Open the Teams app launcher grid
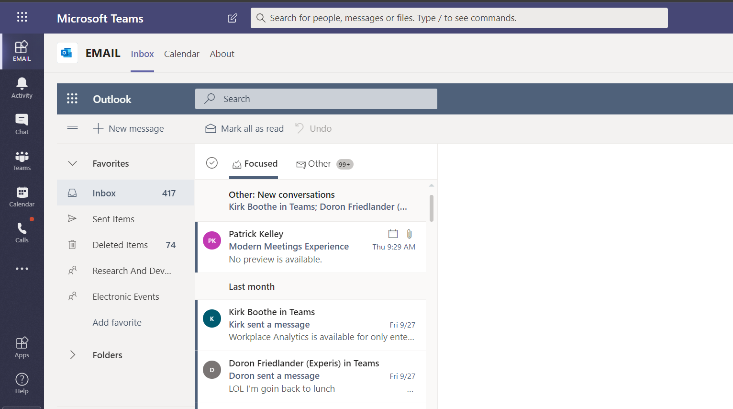 [x=22, y=17]
